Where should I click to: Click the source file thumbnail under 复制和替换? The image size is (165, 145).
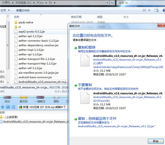point(85,61)
